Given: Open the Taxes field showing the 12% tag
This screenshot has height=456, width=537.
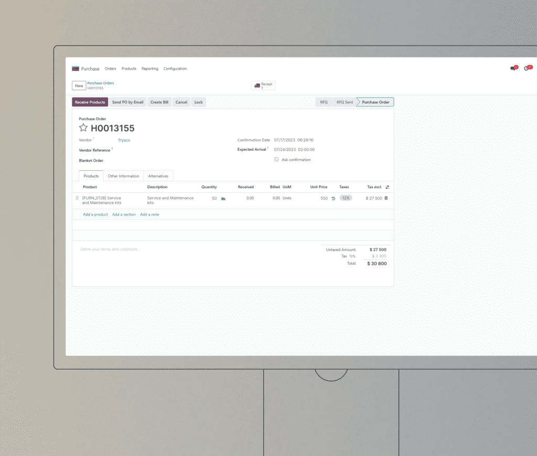Looking at the screenshot, I should pos(346,198).
